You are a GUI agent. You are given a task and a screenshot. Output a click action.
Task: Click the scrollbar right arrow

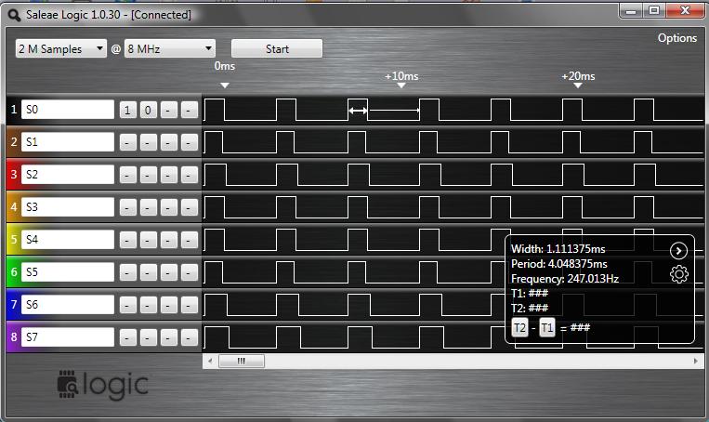tap(697, 361)
